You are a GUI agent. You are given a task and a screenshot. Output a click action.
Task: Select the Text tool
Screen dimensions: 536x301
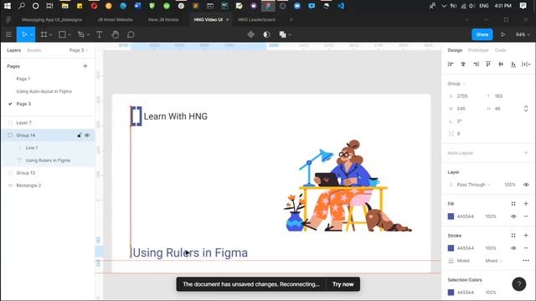click(x=99, y=34)
